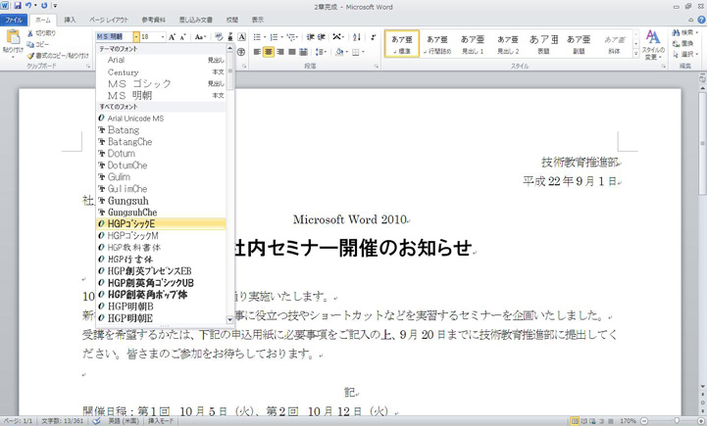Screen dimensions: 707x426
Task: Open the Numbering list dropdown arrow
Action: [282, 37]
